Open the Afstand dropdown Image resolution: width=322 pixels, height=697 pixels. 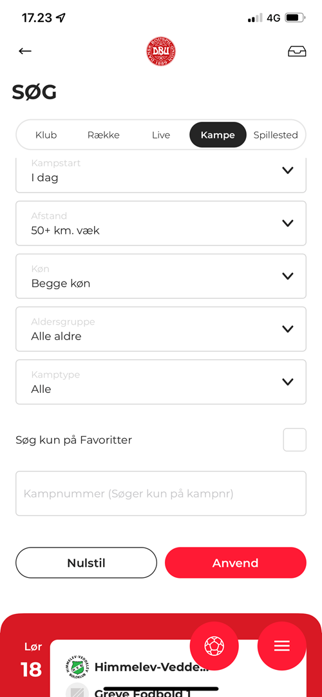tap(161, 223)
